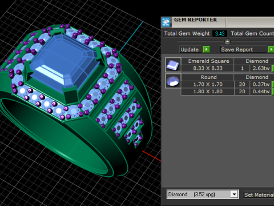This screenshot has width=274, height=206.
Task: Click the green edge marker in 0.37tw row
Action: click(273, 84)
